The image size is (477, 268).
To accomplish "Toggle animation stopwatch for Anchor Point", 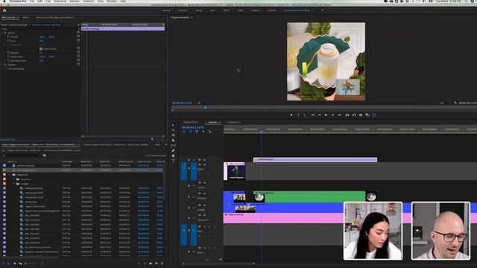I will (x=8, y=57).
